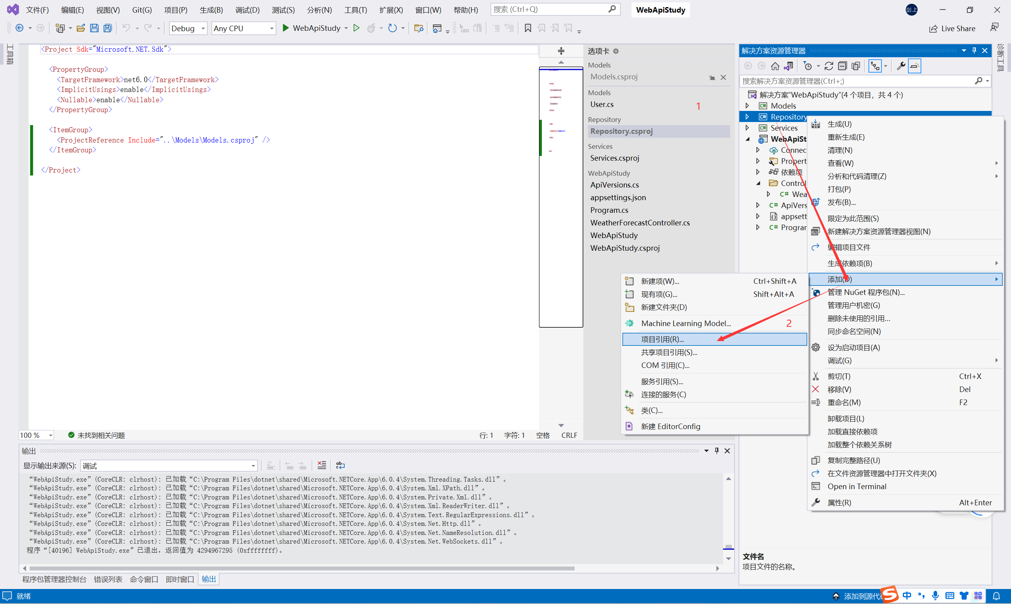Click Collapse All icon in Solution Explorer
This screenshot has height=604, width=1011.
842,66
